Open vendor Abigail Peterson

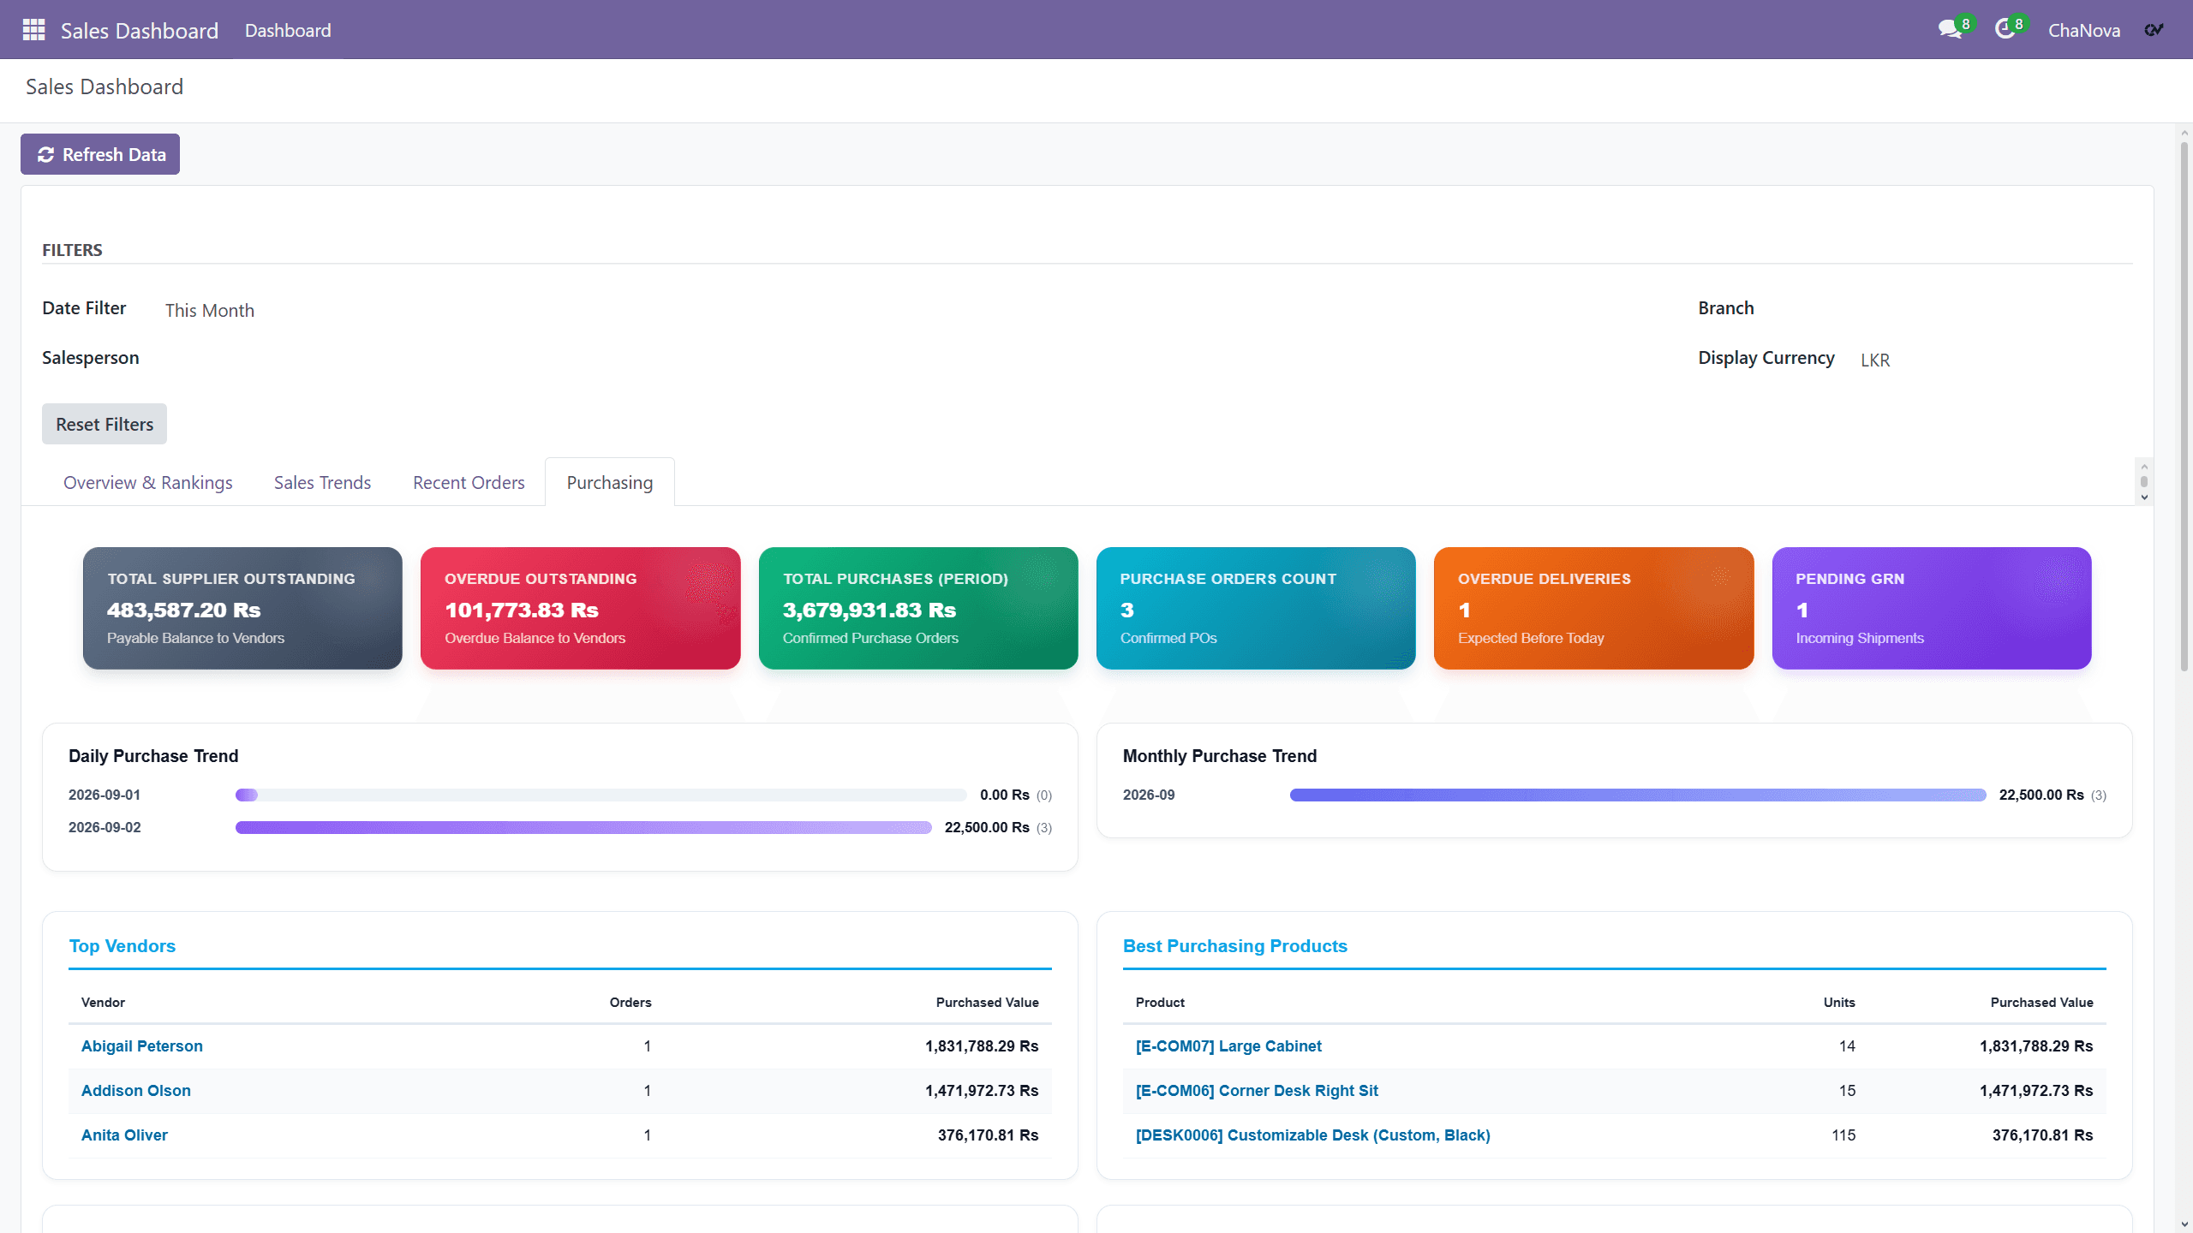point(142,1045)
